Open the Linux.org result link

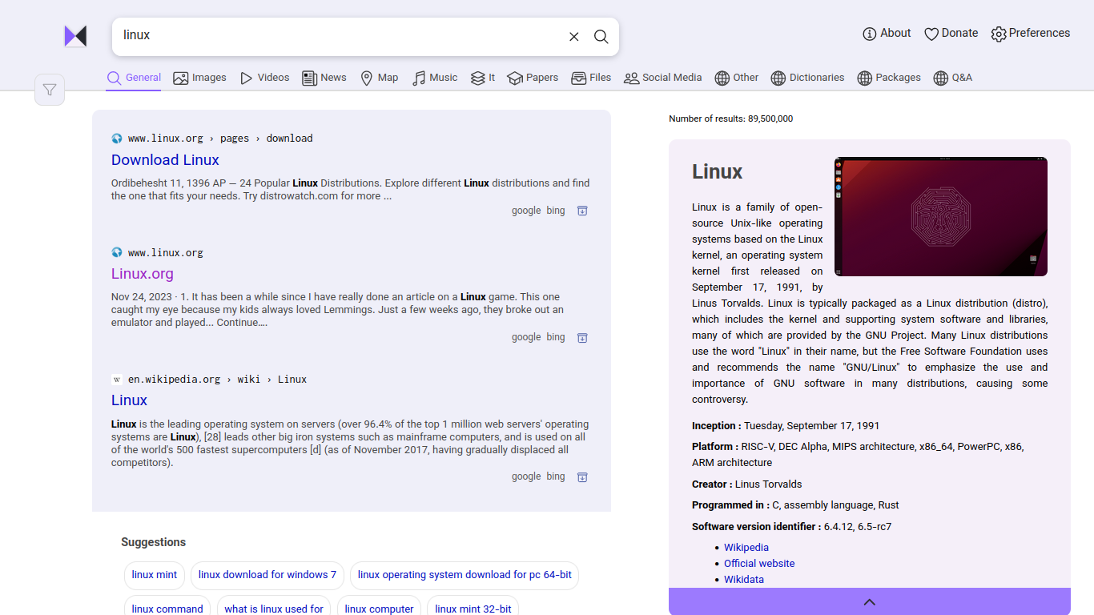coord(143,274)
